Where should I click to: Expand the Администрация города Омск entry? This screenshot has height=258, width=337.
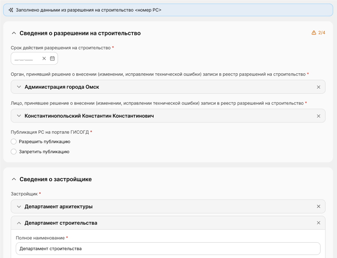coord(19,87)
